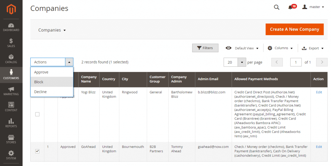Click the search magnifier icon
The width and height of the screenshot is (331, 166).
pos(276,7)
